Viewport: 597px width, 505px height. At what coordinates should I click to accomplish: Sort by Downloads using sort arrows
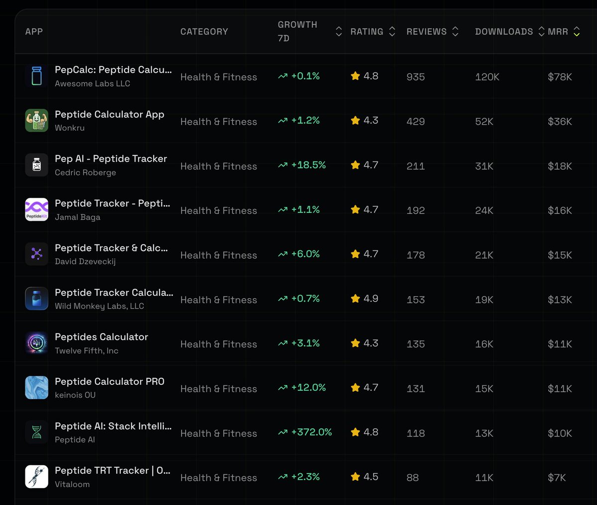(x=541, y=31)
